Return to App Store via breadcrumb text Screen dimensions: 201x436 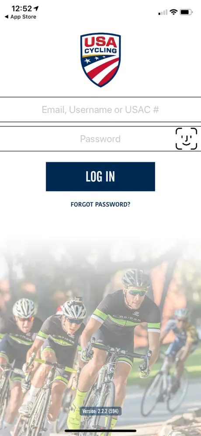23,17
